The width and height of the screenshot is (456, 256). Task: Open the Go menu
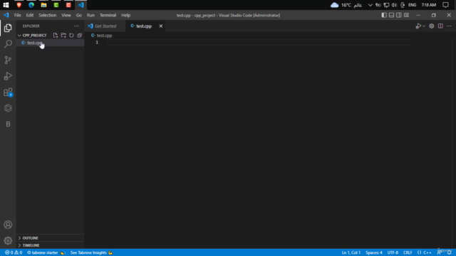click(x=79, y=15)
